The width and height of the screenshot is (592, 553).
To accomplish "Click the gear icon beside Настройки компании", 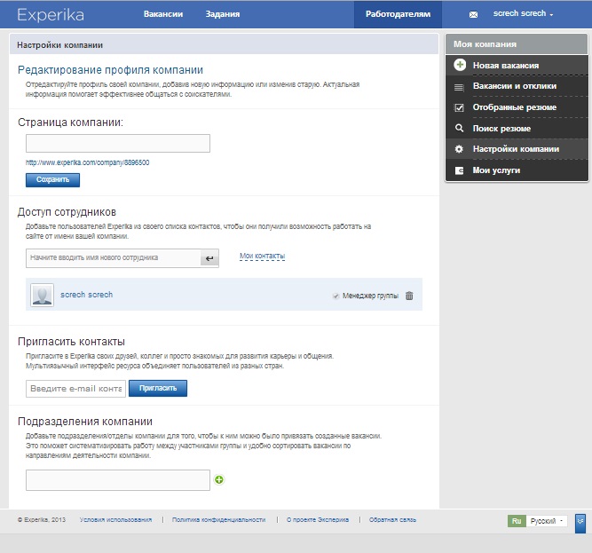I will [459, 149].
